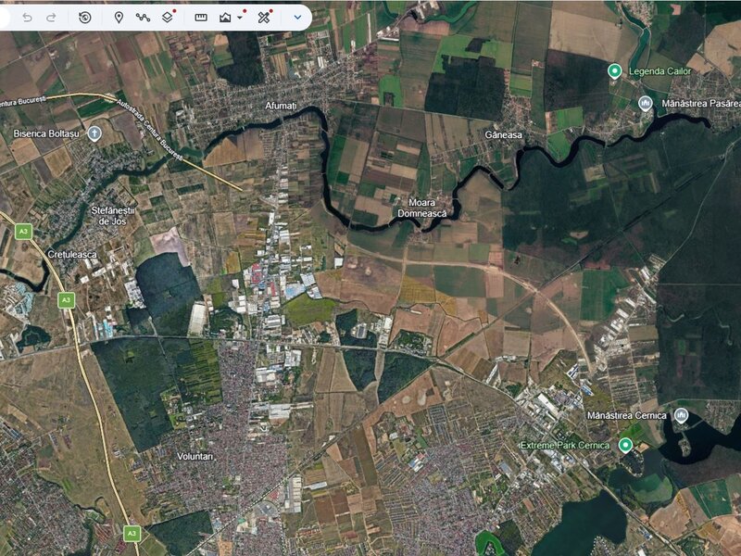Click the Moara Domnească place label
The width and height of the screenshot is (741, 556).
(422, 208)
